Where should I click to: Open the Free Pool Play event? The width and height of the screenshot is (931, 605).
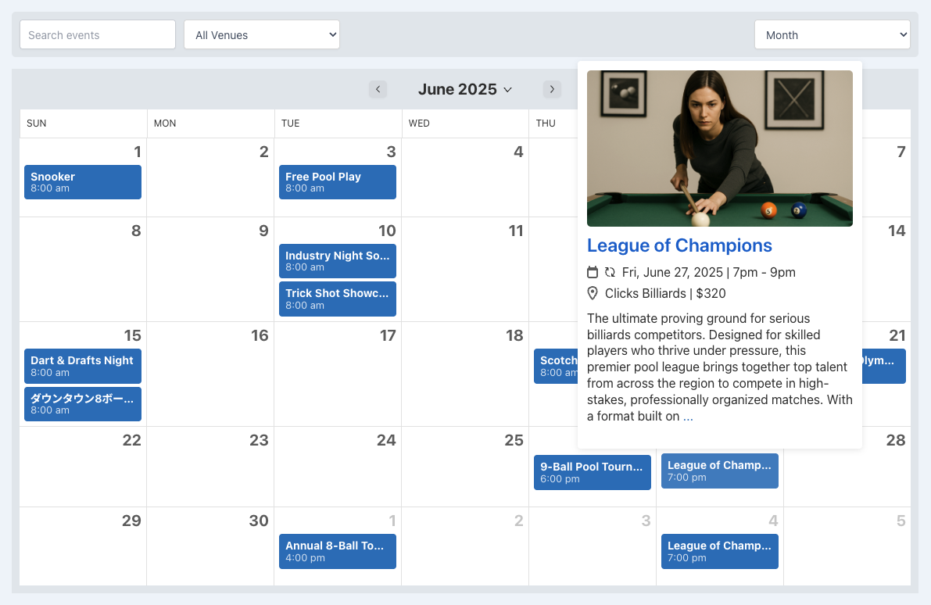click(x=337, y=182)
